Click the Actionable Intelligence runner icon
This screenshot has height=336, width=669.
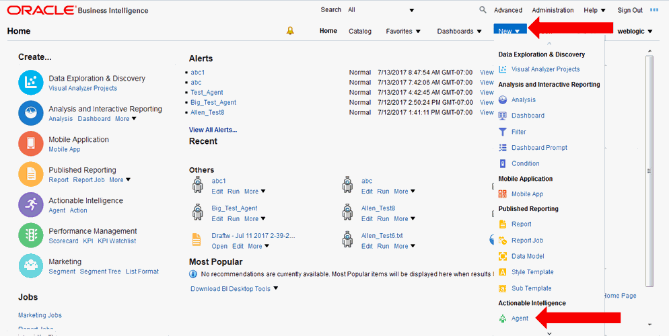[x=31, y=205]
